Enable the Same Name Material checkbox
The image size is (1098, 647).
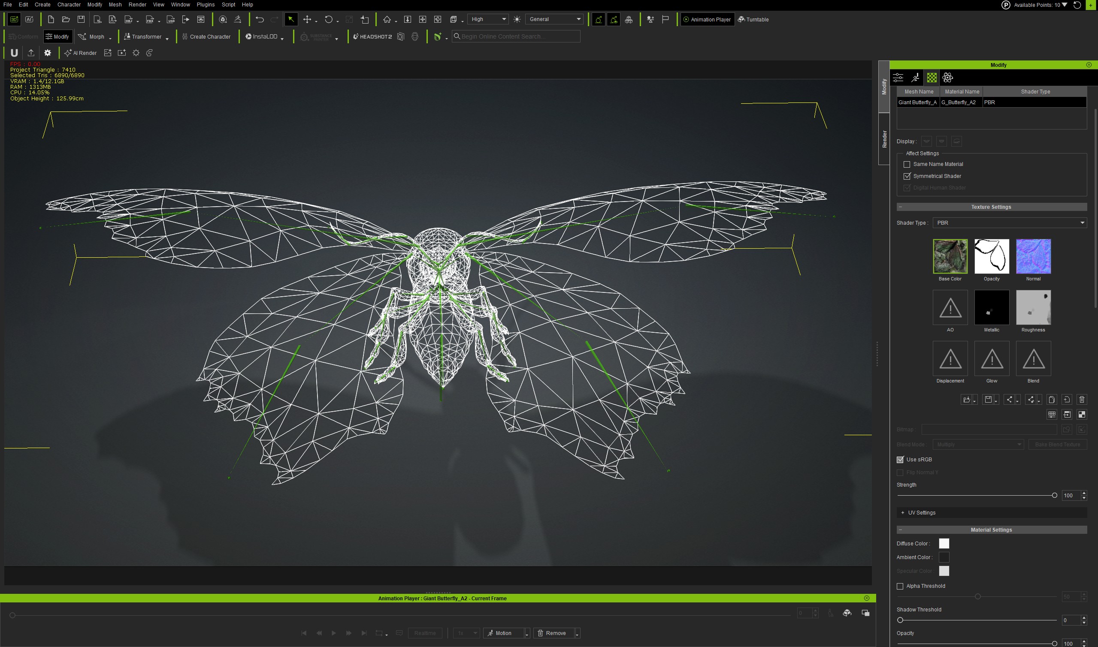907,164
